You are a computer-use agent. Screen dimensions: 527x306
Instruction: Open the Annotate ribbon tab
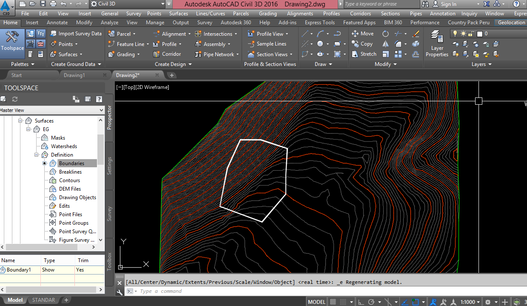pyautogui.click(x=57, y=23)
